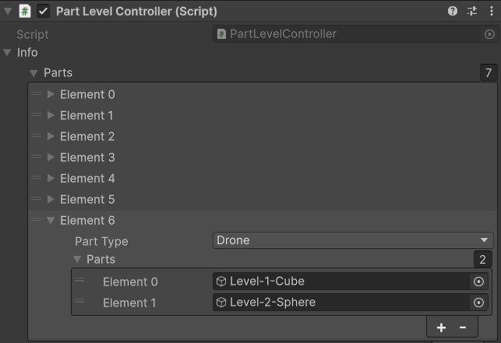Image resolution: width=501 pixels, height=343 pixels.
Task: Open object picker for Level-2-Sphere
Action: pyautogui.click(x=479, y=303)
